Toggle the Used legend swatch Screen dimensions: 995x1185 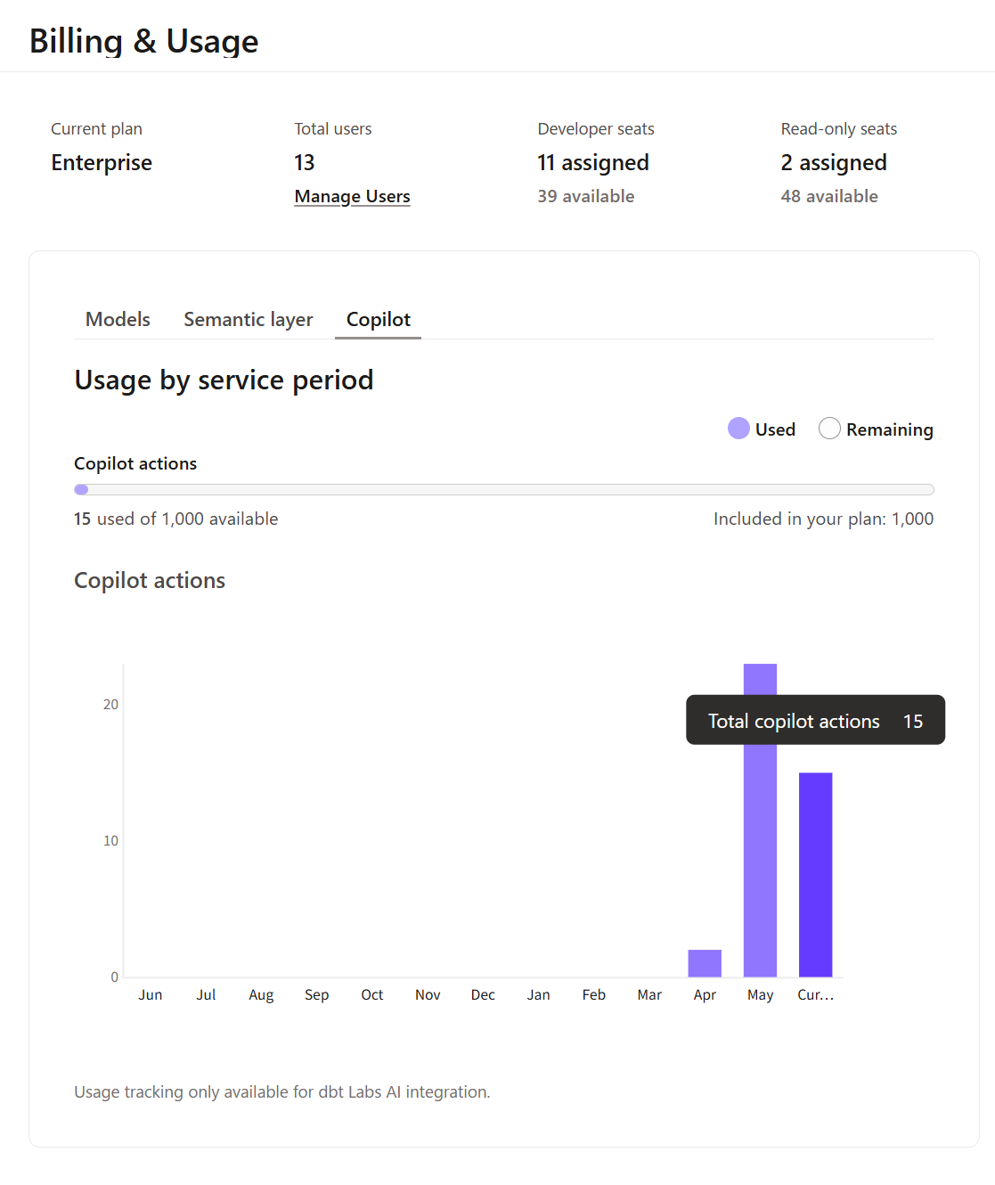click(x=738, y=429)
